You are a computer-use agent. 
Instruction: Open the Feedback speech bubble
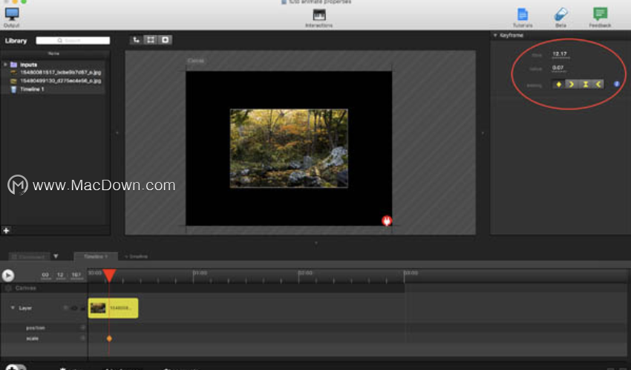click(x=600, y=18)
